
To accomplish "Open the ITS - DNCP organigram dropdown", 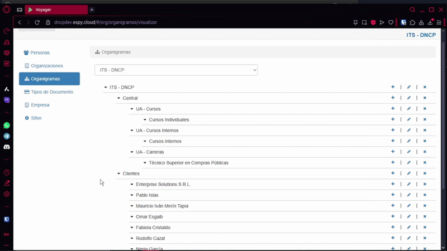I will pos(176,70).
